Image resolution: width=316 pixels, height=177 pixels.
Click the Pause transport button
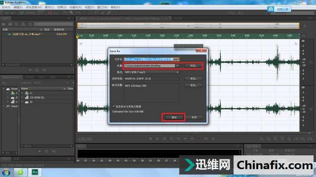(164, 139)
